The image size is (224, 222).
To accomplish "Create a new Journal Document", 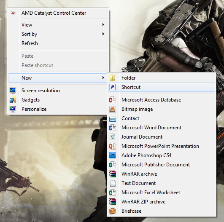I will pos(162,137).
